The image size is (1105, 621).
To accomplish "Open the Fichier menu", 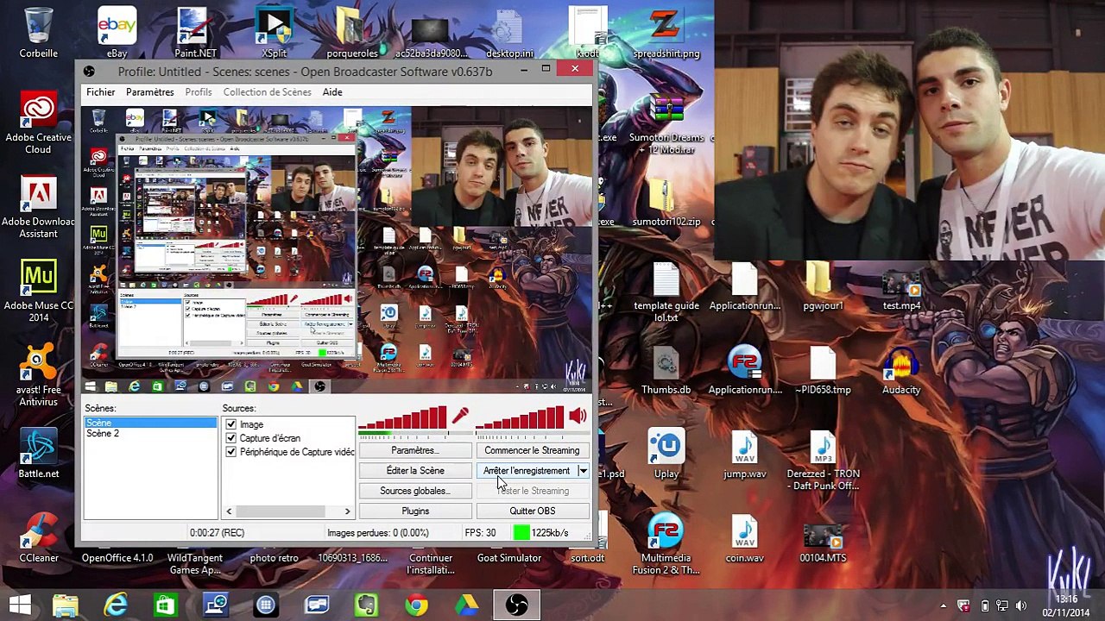I will click(x=100, y=92).
